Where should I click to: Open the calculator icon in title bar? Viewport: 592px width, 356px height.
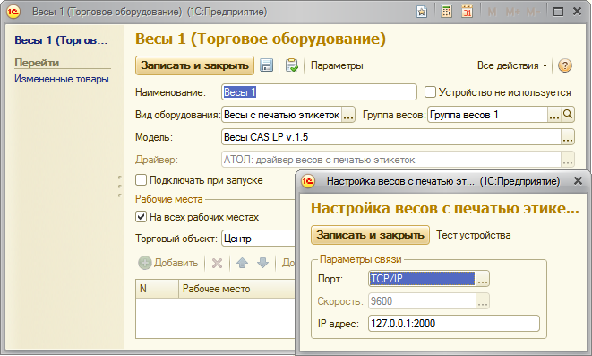point(446,12)
